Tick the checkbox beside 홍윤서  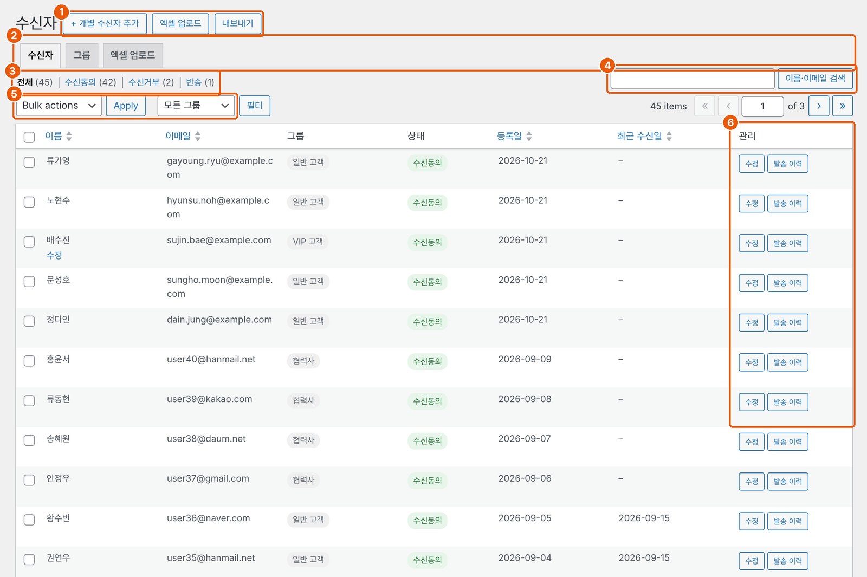29,361
